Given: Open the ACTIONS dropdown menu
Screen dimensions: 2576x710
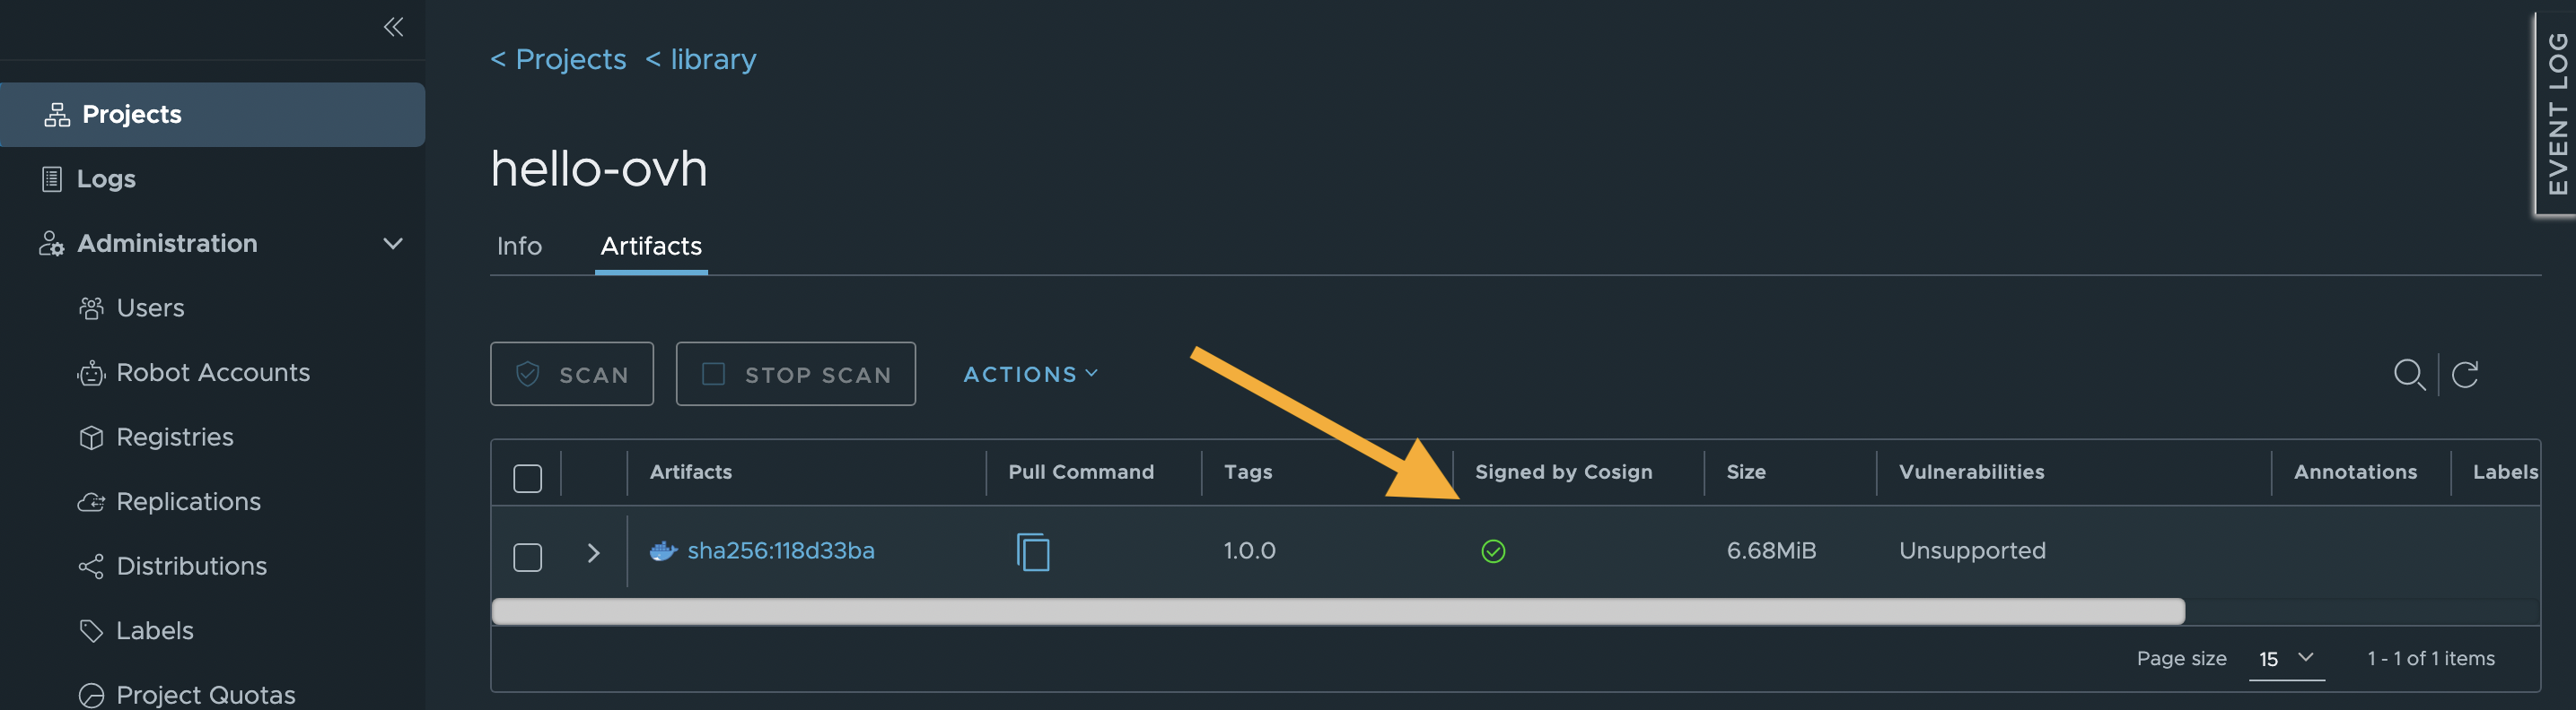Looking at the screenshot, I should coord(1030,374).
